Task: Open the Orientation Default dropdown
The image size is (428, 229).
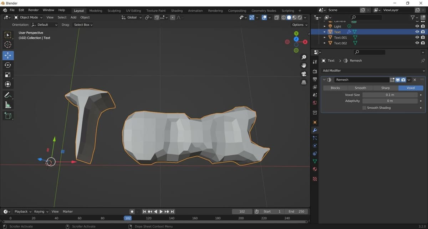Action: pos(45,25)
